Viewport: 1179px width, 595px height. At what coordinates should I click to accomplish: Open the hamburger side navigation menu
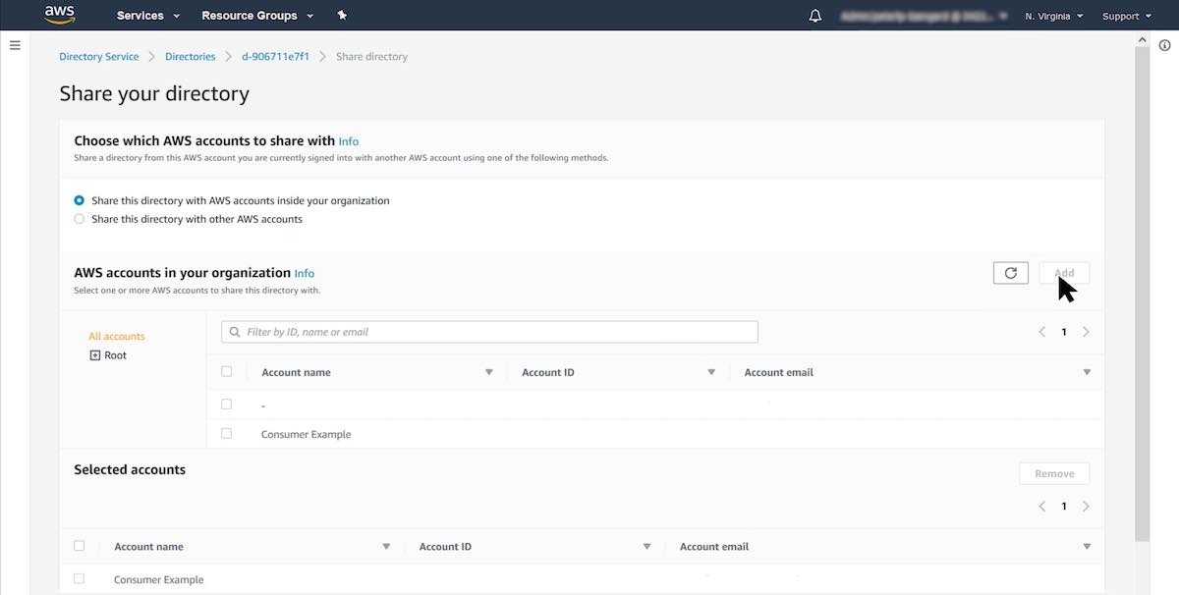[15, 45]
